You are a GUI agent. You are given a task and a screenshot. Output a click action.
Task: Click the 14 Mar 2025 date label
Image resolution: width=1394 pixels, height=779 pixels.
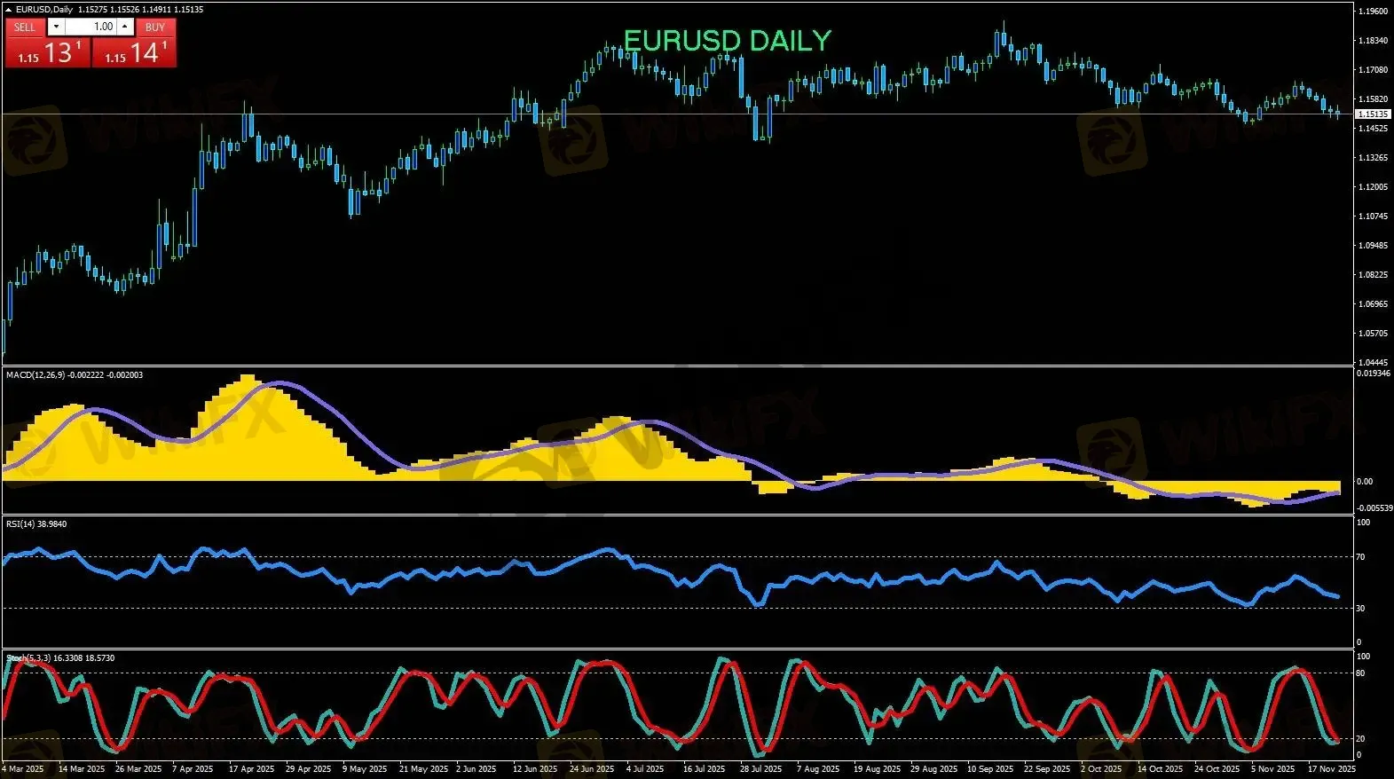(82, 769)
